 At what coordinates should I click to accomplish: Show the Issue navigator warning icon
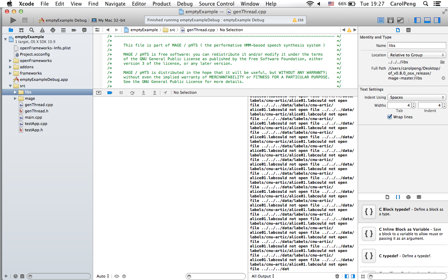pyautogui.click(x=42, y=30)
